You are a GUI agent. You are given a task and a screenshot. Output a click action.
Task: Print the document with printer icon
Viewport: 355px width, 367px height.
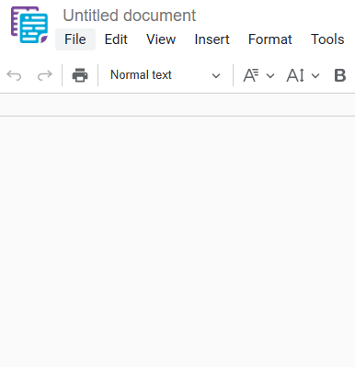[80, 75]
